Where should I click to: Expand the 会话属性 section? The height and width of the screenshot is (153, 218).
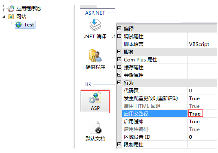[119, 75]
